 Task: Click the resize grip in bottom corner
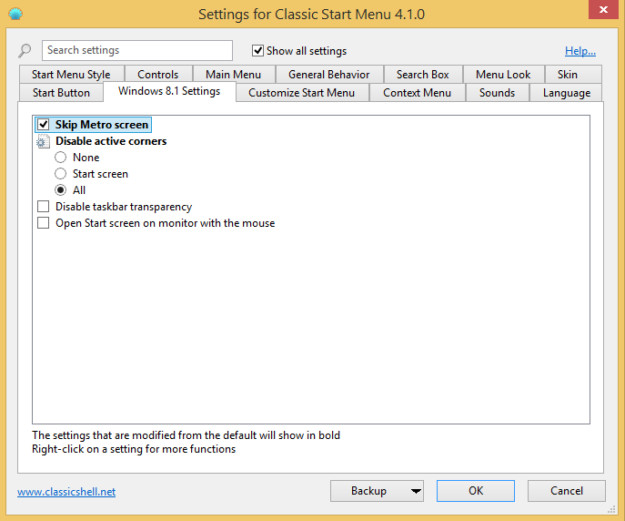point(611,509)
